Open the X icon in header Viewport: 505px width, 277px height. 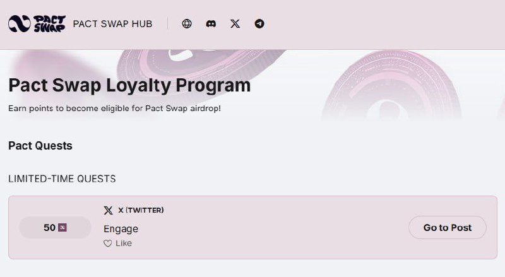pyautogui.click(x=235, y=24)
